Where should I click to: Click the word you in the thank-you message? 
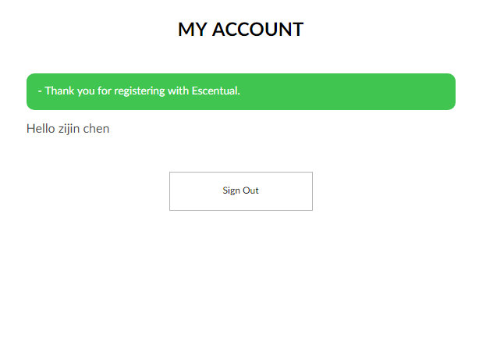point(84,91)
